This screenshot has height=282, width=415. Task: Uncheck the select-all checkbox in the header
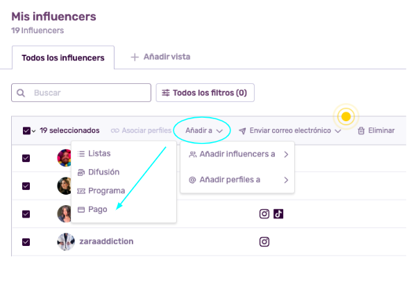pos(26,130)
